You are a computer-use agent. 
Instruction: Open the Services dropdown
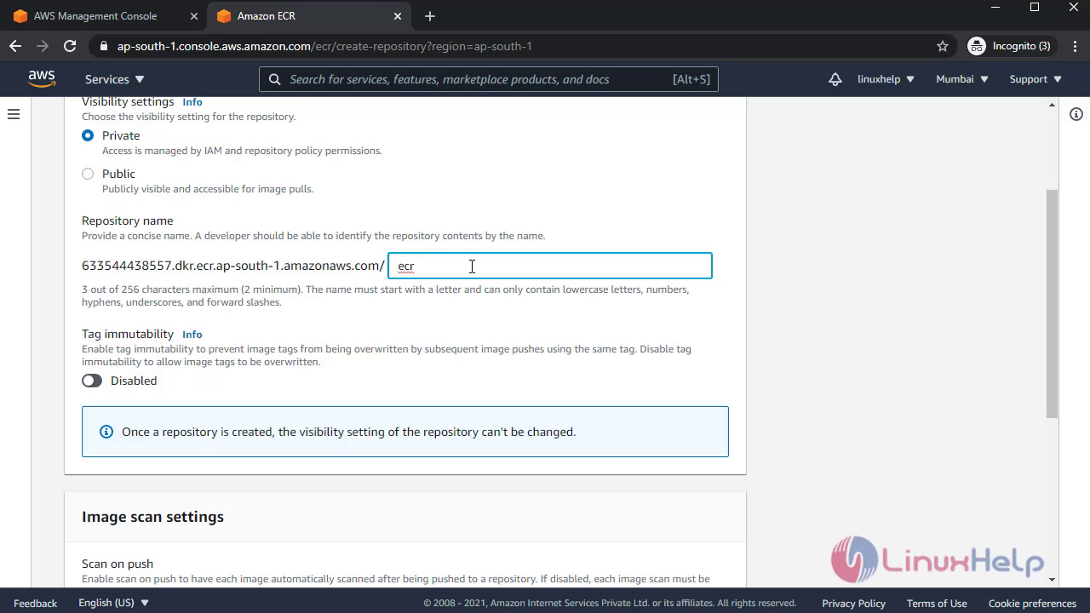[114, 79]
